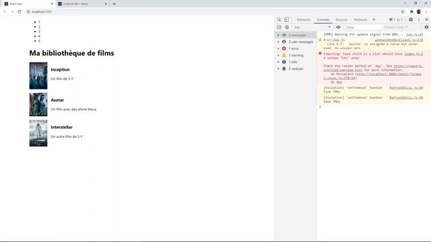Expand the key prop error message
The width and height of the screenshot is (431, 242).
(x=325, y=54)
